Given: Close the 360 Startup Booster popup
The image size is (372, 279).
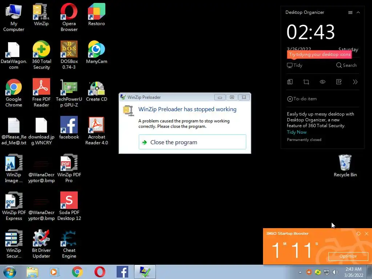Looking at the screenshot, I should point(367,234).
